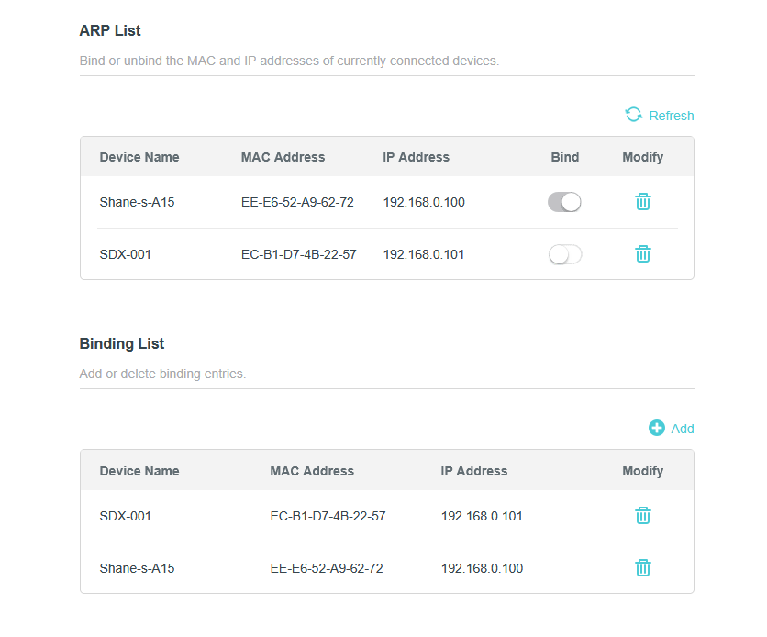
Task: Click the Refresh text link
Action: click(x=671, y=116)
